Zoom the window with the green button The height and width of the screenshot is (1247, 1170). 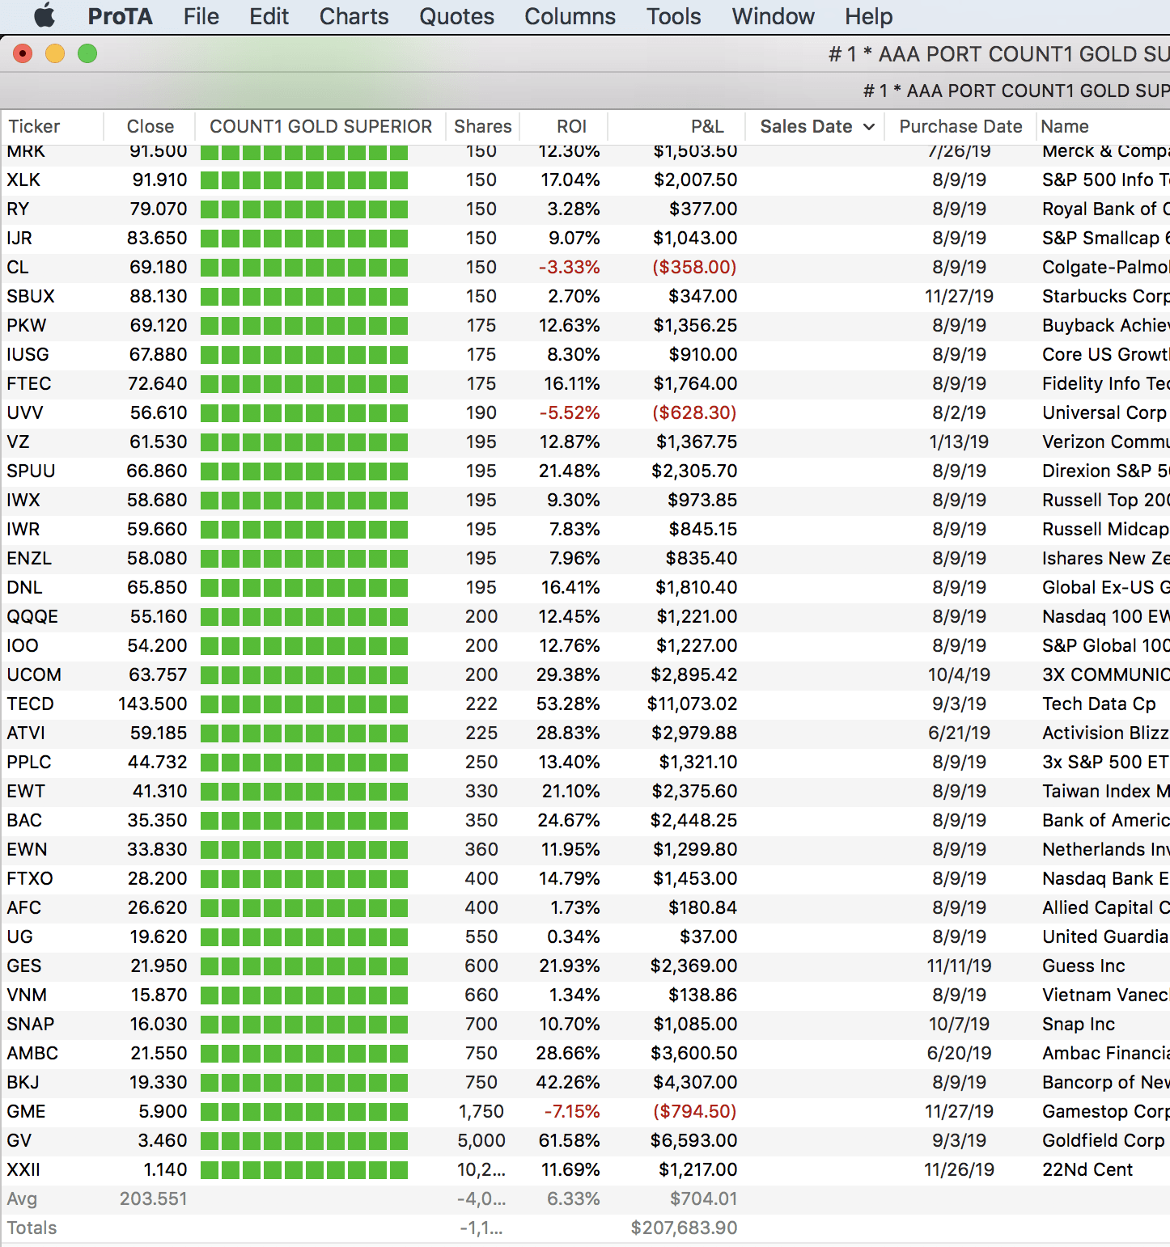click(87, 53)
